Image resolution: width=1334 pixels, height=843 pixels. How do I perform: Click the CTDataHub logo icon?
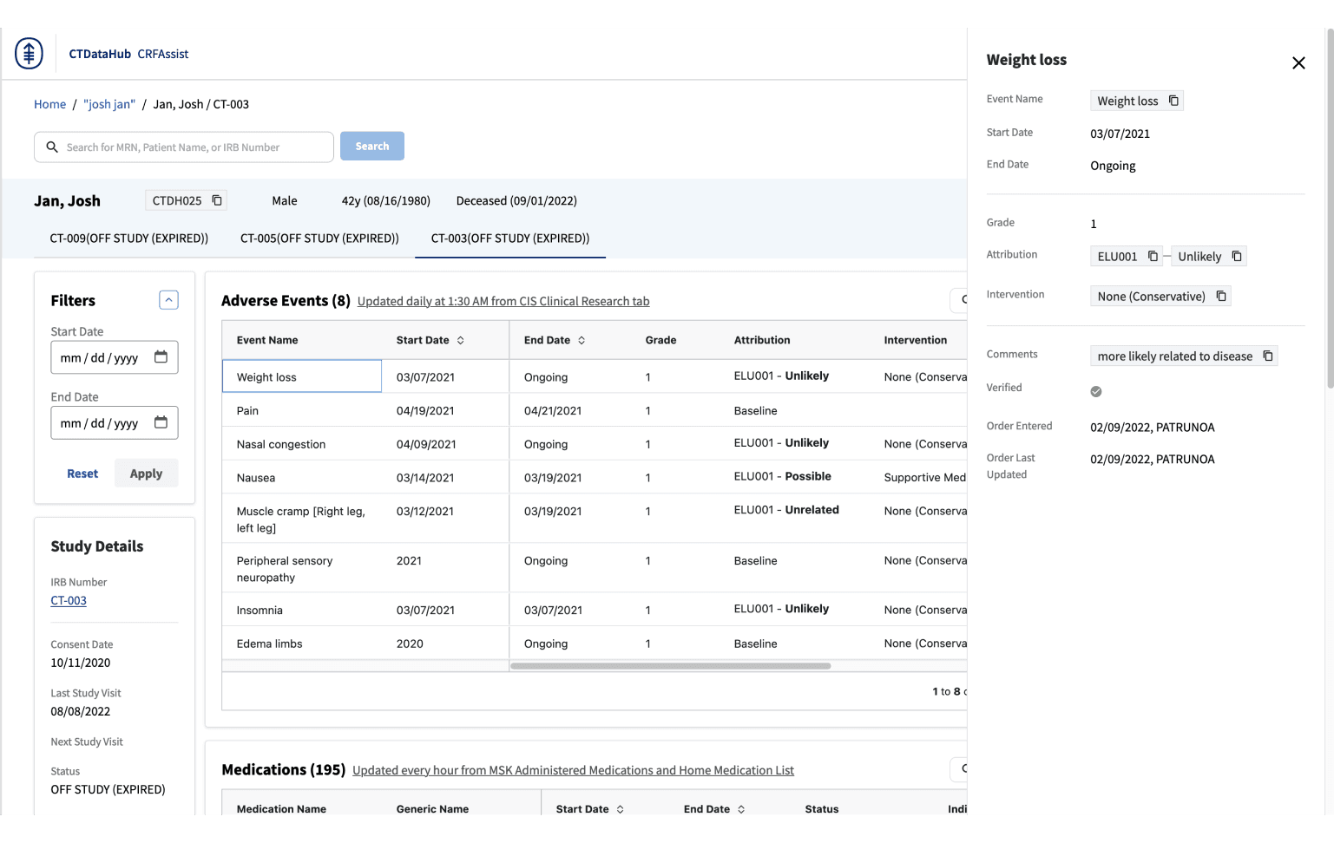[29, 54]
